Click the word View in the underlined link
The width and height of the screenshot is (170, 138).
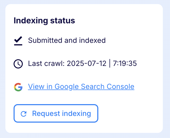tap(36, 86)
